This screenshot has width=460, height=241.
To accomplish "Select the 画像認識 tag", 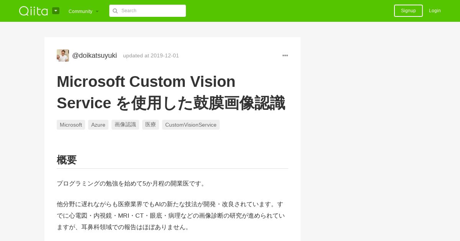I will [125, 125].
